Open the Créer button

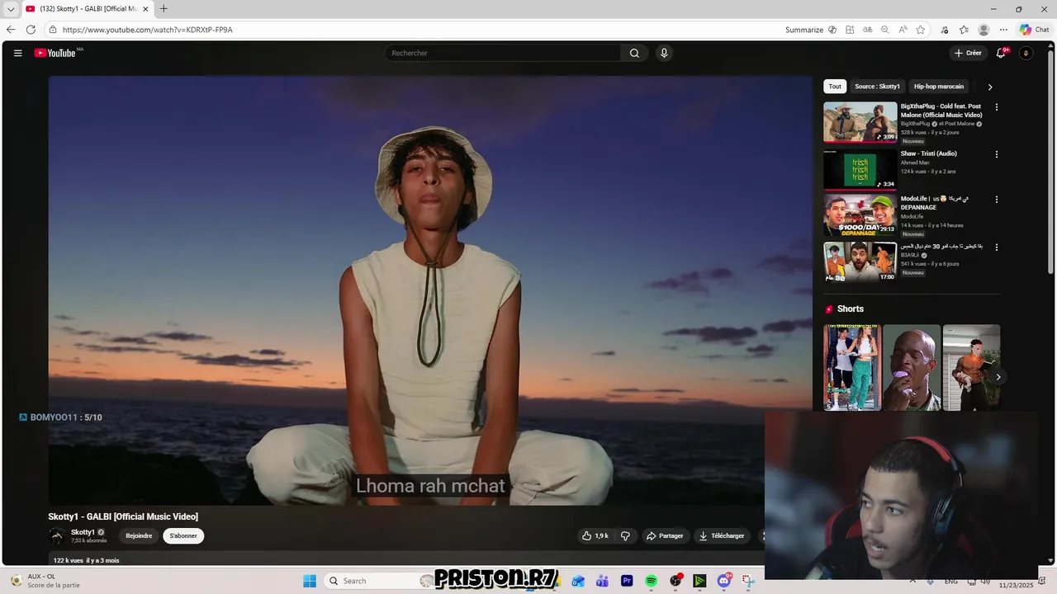pos(968,53)
